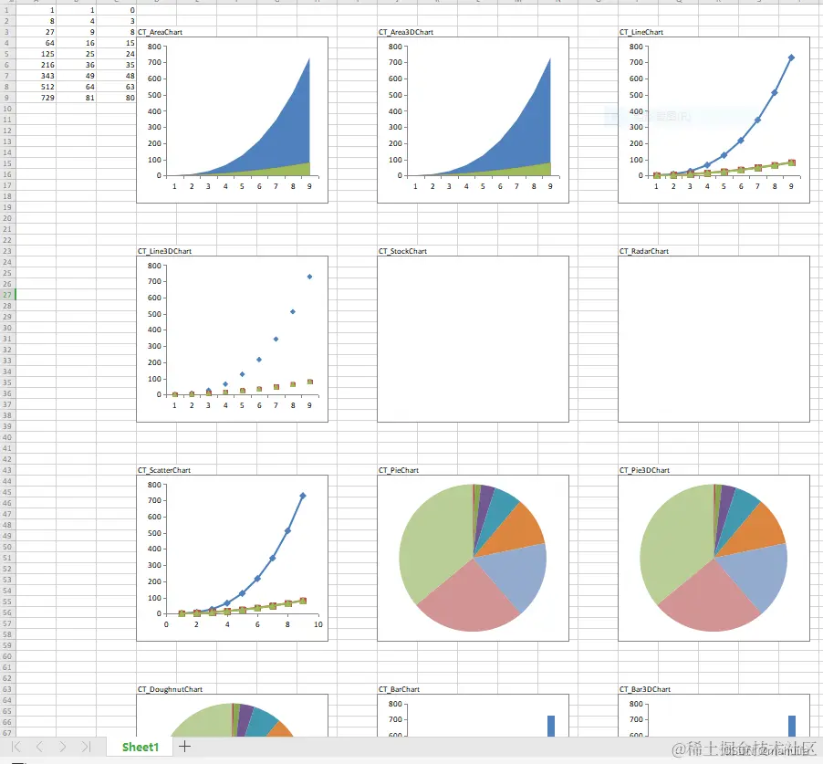Go to first sheet navigation arrow
The width and height of the screenshot is (823, 764).
coord(16,747)
